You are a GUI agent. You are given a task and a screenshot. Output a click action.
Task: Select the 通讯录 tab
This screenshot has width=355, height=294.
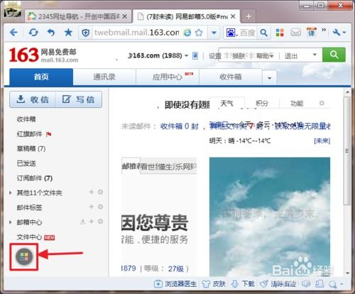point(104,77)
